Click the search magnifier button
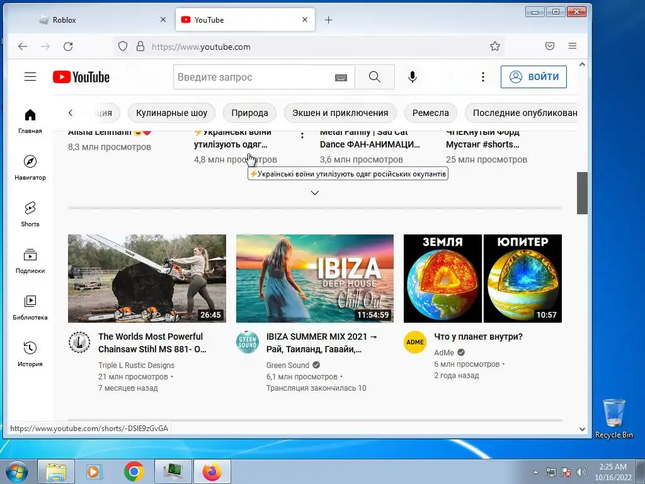This screenshot has height=484, width=645. click(x=374, y=77)
